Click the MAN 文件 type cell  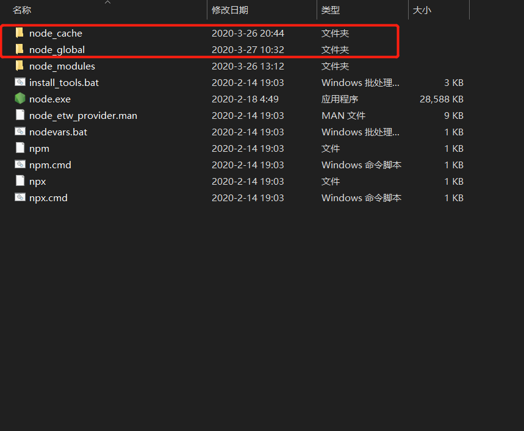coord(343,115)
